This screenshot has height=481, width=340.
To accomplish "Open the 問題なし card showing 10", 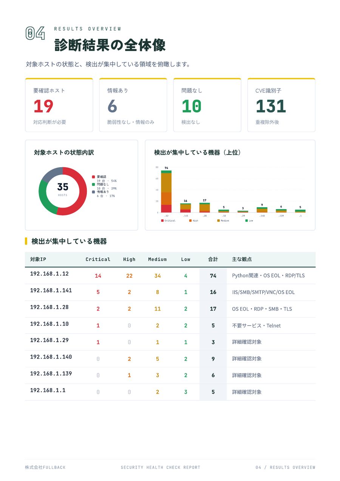I will pos(207,105).
